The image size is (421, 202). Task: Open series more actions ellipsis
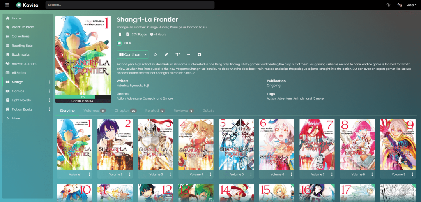point(189,54)
